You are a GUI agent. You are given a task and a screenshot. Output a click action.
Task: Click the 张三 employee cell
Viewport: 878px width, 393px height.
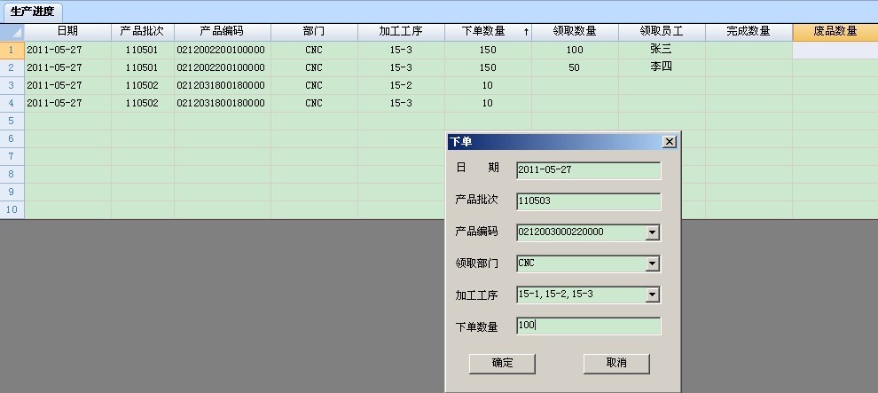tap(662, 50)
